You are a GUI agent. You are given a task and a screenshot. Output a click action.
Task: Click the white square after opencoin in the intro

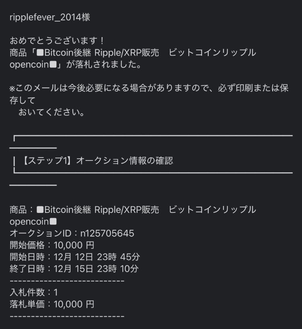(53, 65)
